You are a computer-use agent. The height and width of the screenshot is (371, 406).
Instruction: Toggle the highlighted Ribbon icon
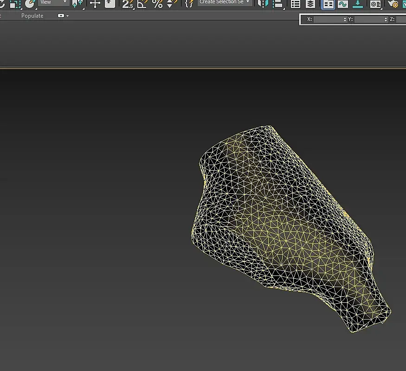tap(328, 4)
